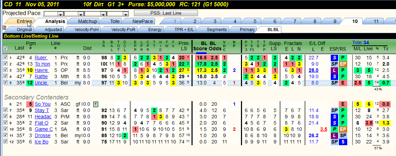Image resolution: width=396 pixels, height=156 pixels.
Task: Click the 18.5 BL Score cell
Action: (201, 58)
